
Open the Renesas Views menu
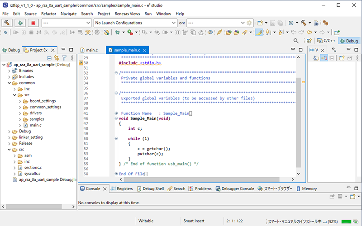(x=127, y=14)
